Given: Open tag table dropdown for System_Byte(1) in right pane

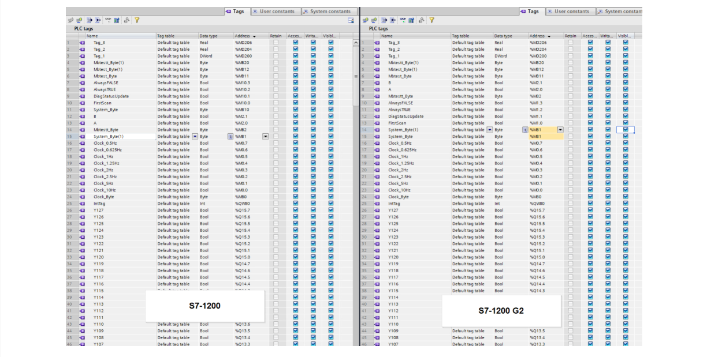Looking at the screenshot, I should click(x=490, y=130).
